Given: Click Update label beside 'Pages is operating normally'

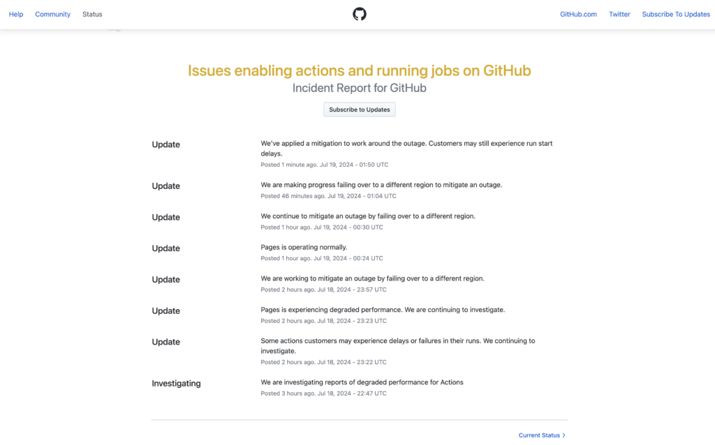Looking at the screenshot, I should click(166, 248).
